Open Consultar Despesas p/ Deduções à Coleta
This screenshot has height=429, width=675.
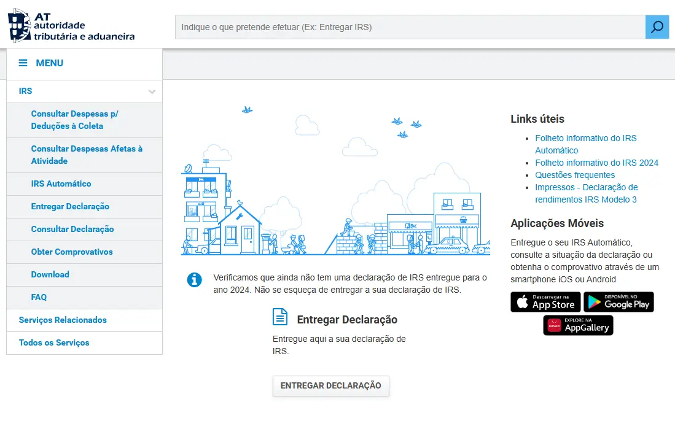pos(74,120)
